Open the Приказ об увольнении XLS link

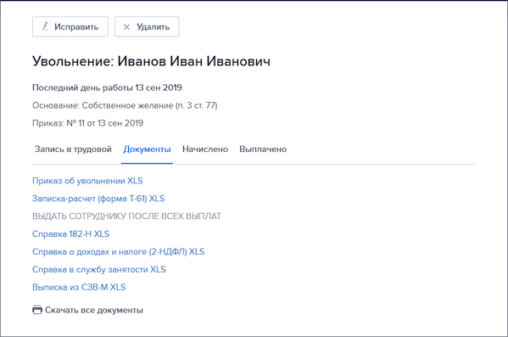coord(87,181)
